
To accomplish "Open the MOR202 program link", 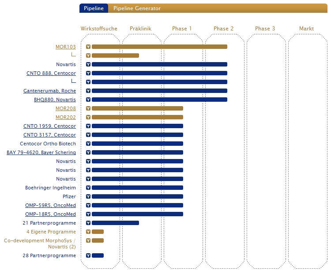I will coord(66,117).
